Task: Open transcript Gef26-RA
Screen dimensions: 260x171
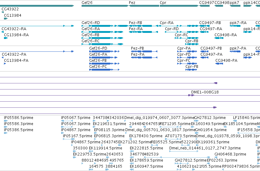Action: click(91, 29)
